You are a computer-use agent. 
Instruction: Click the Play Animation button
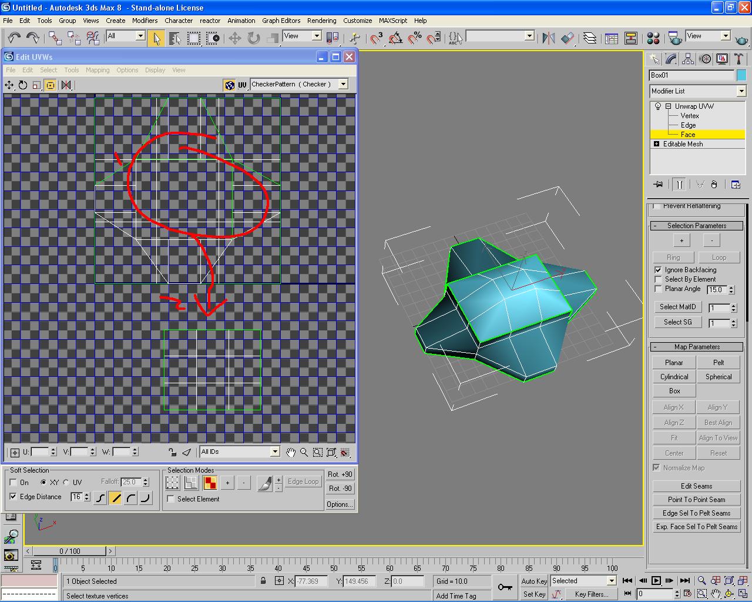tap(656, 581)
